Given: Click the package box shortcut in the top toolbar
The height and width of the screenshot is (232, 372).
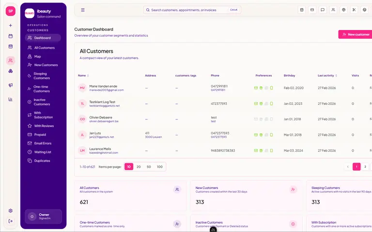Looking at the screenshot, I should pos(344,10).
